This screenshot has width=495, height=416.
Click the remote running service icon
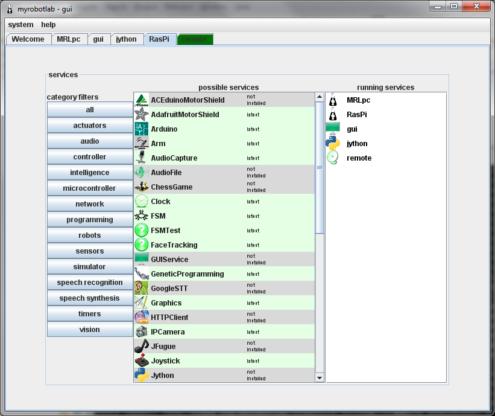point(333,158)
